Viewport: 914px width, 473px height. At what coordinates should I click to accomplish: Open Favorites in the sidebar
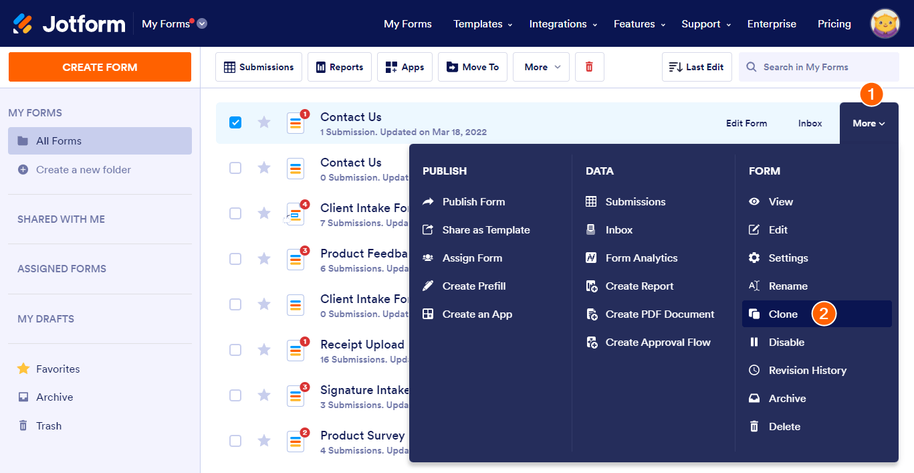click(58, 369)
